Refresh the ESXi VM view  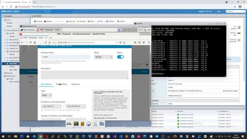point(110,21)
